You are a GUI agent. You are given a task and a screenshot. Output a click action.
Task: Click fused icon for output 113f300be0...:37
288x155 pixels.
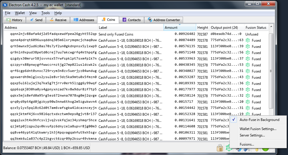click(248, 59)
